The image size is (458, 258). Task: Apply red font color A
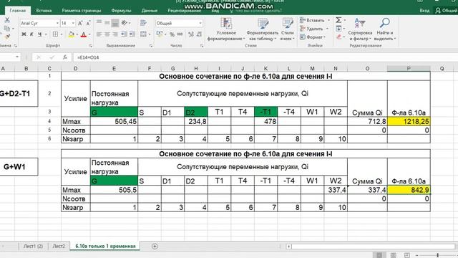pyautogui.click(x=84, y=34)
